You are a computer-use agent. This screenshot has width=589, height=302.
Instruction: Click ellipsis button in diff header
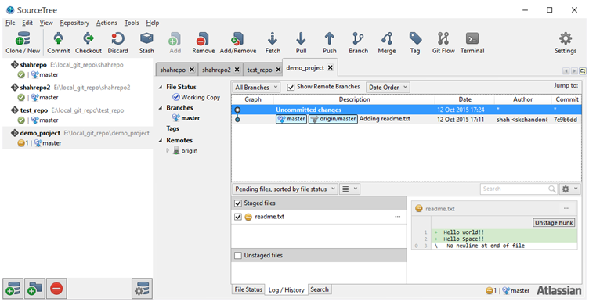tap(566, 209)
